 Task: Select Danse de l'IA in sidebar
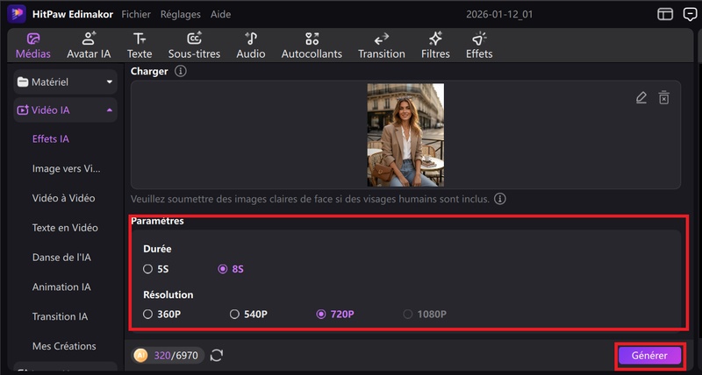click(x=61, y=258)
